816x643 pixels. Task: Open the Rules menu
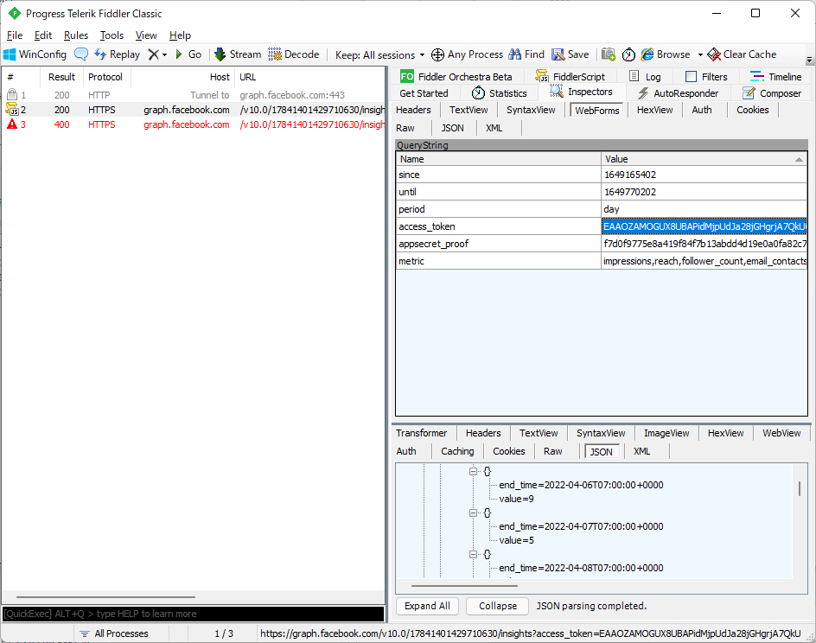click(76, 35)
